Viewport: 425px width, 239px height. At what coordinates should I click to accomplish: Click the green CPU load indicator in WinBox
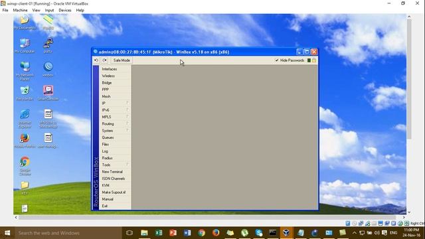click(x=309, y=60)
